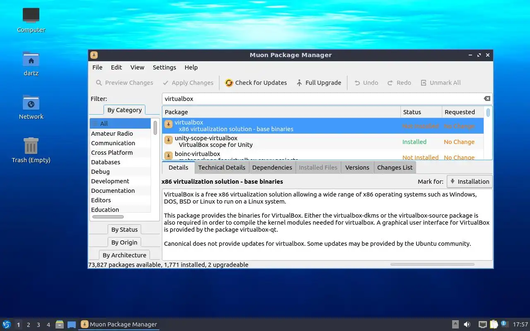Select the Documentation category
Viewport: 530px width, 331px height.
coord(120,191)
